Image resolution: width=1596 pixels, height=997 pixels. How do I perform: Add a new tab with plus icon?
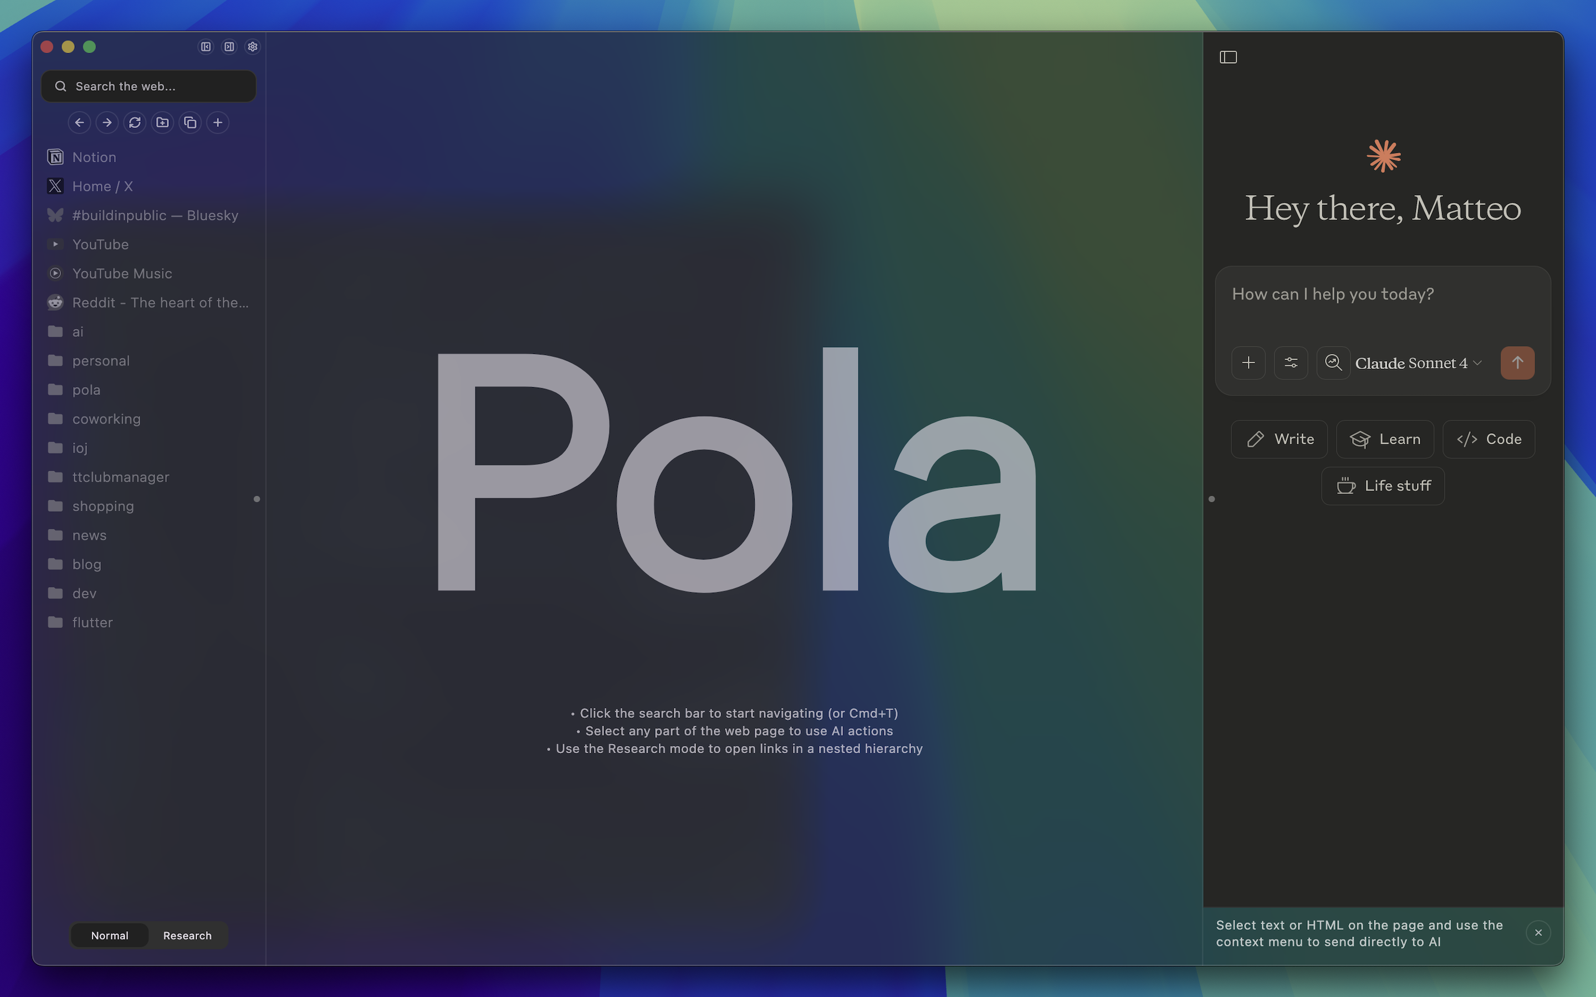click(218, 122)
